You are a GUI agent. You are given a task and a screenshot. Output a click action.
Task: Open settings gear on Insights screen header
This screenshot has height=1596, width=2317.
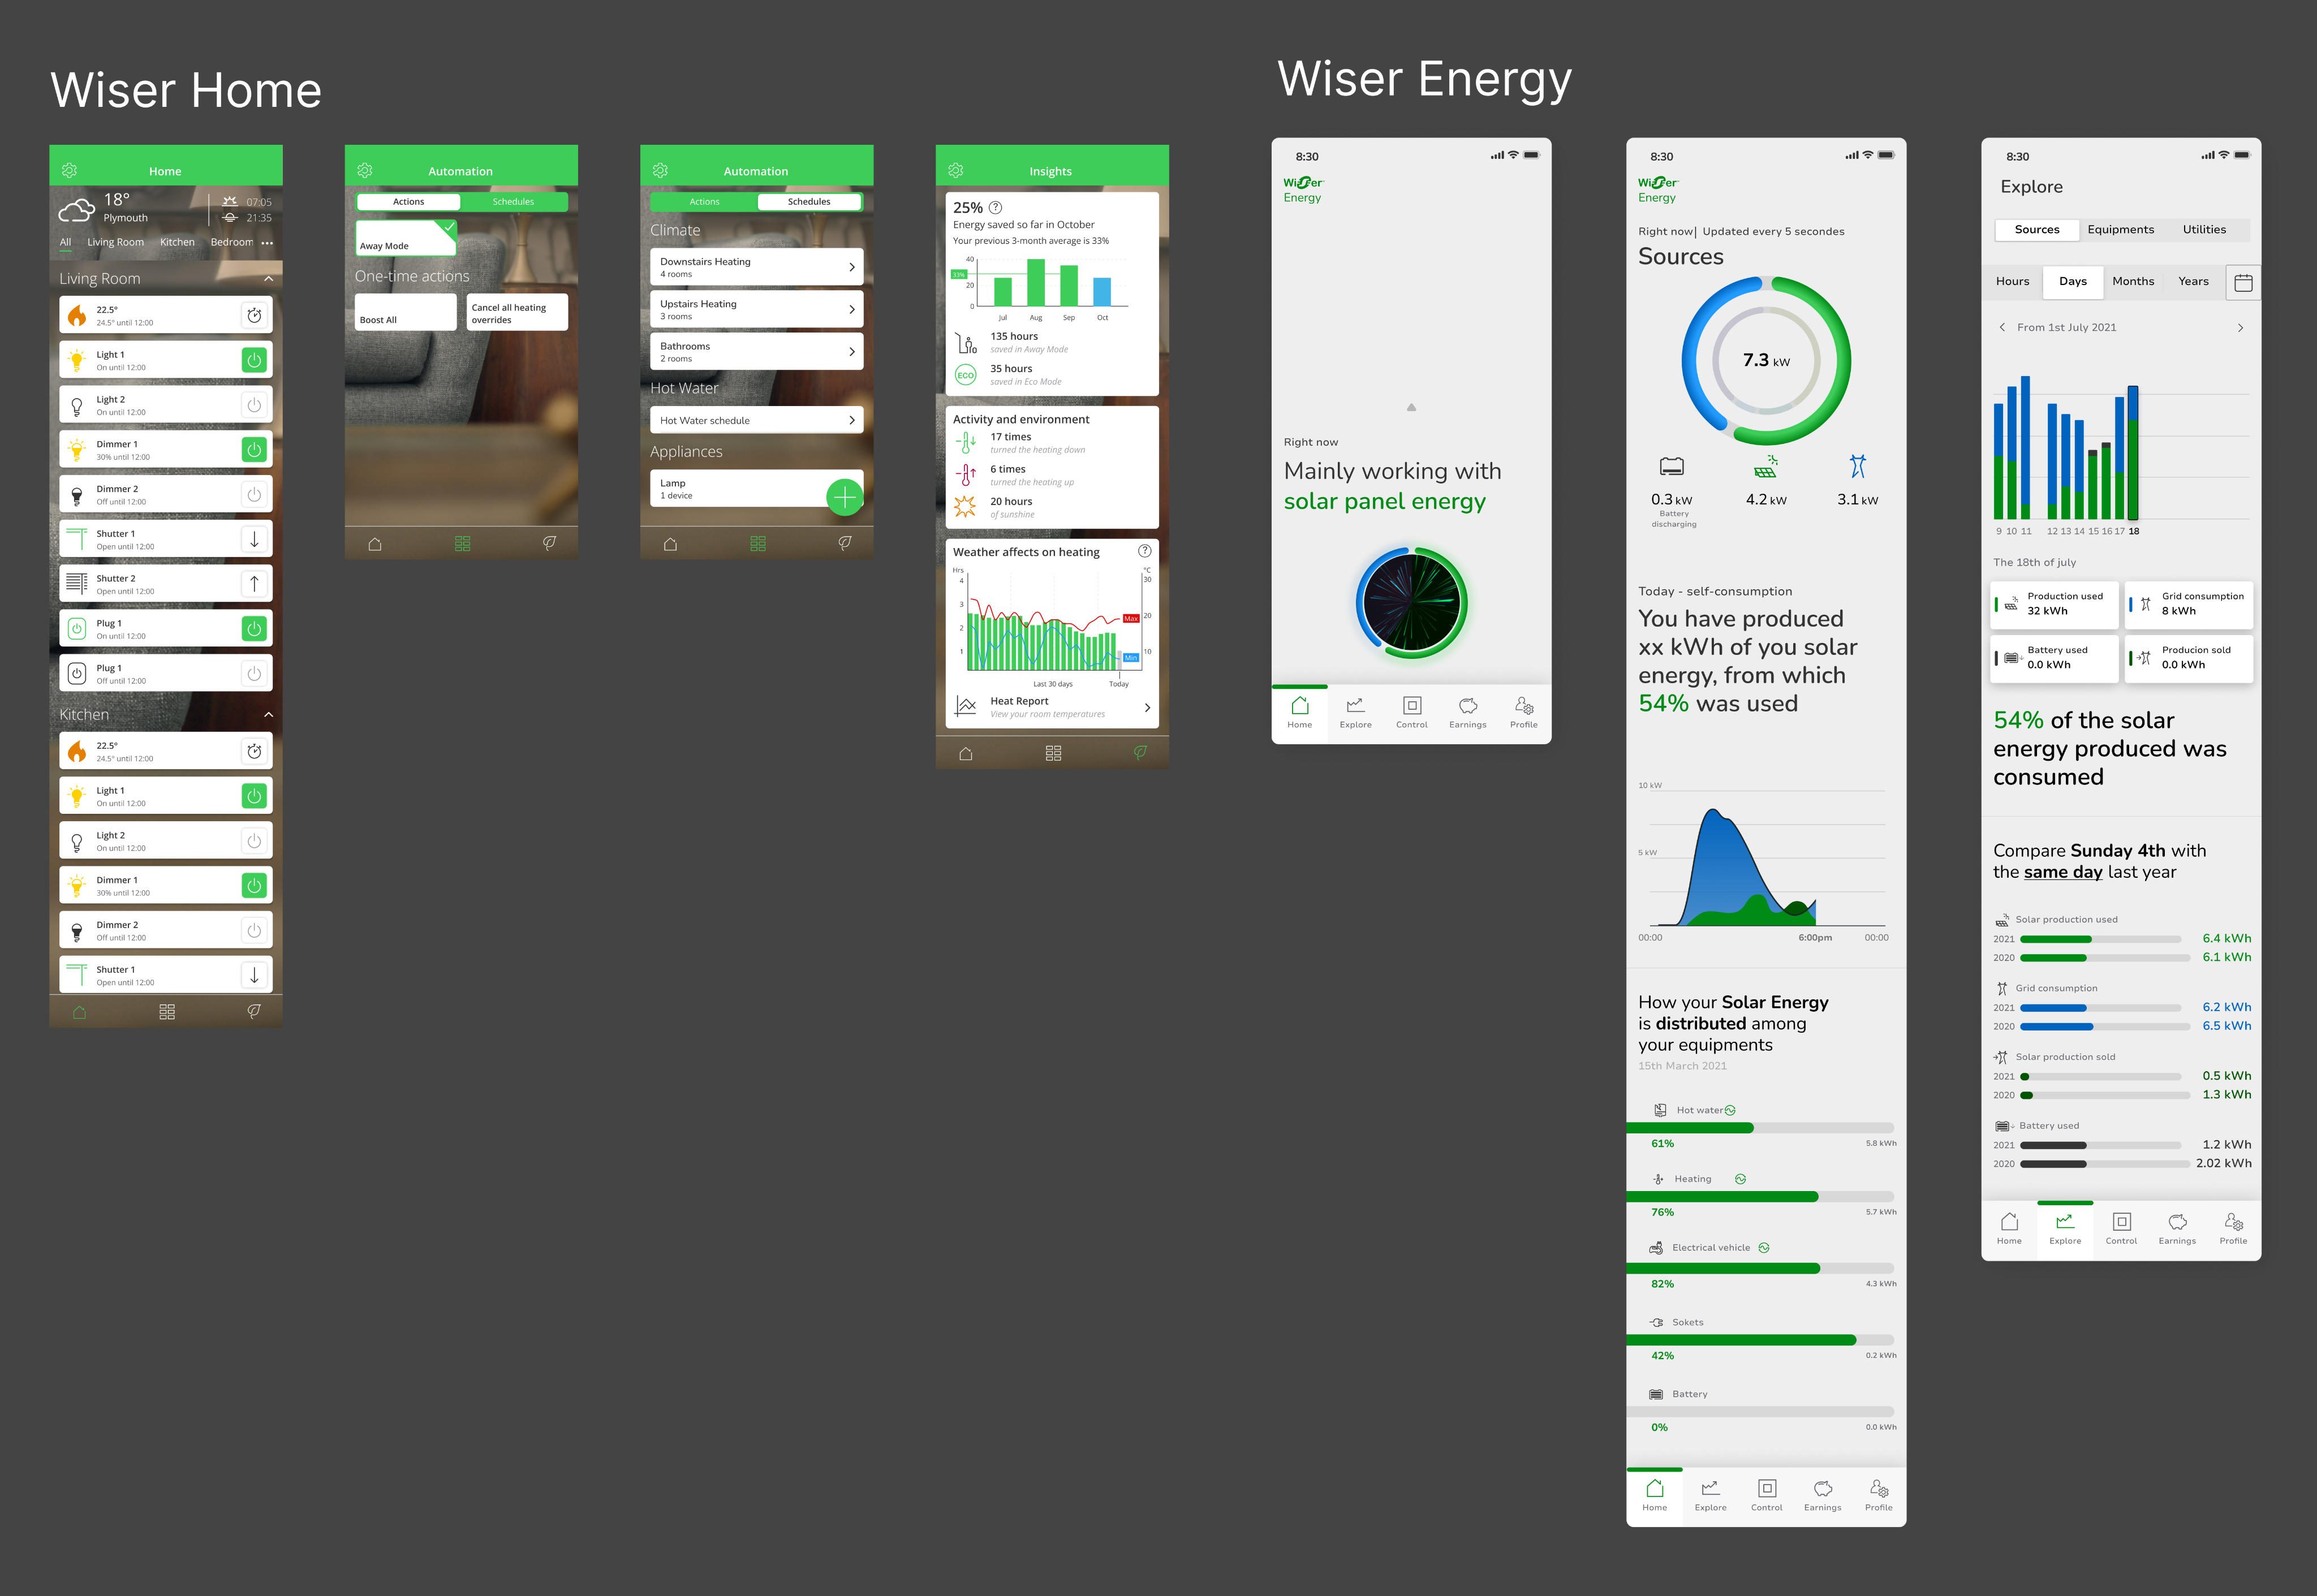tap(955, 171)
